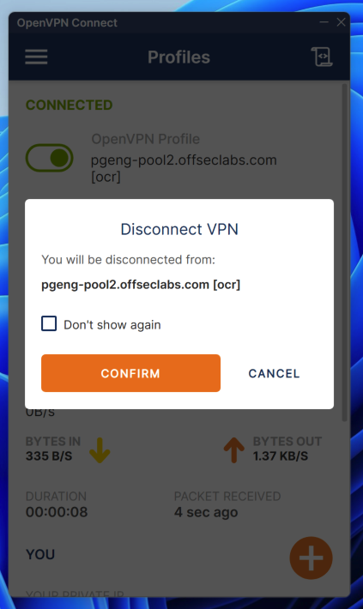Image resolution: width=363 pixels, height=609 pixels.
Task: Click the OpenVPN Connect title bar text
Action: pyautogui.click(x=67, y=23)
